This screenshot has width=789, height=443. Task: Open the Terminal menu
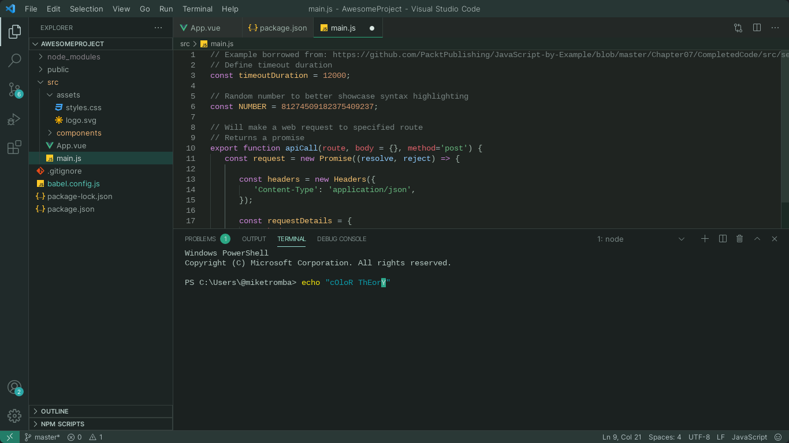[x=198, y=9]
